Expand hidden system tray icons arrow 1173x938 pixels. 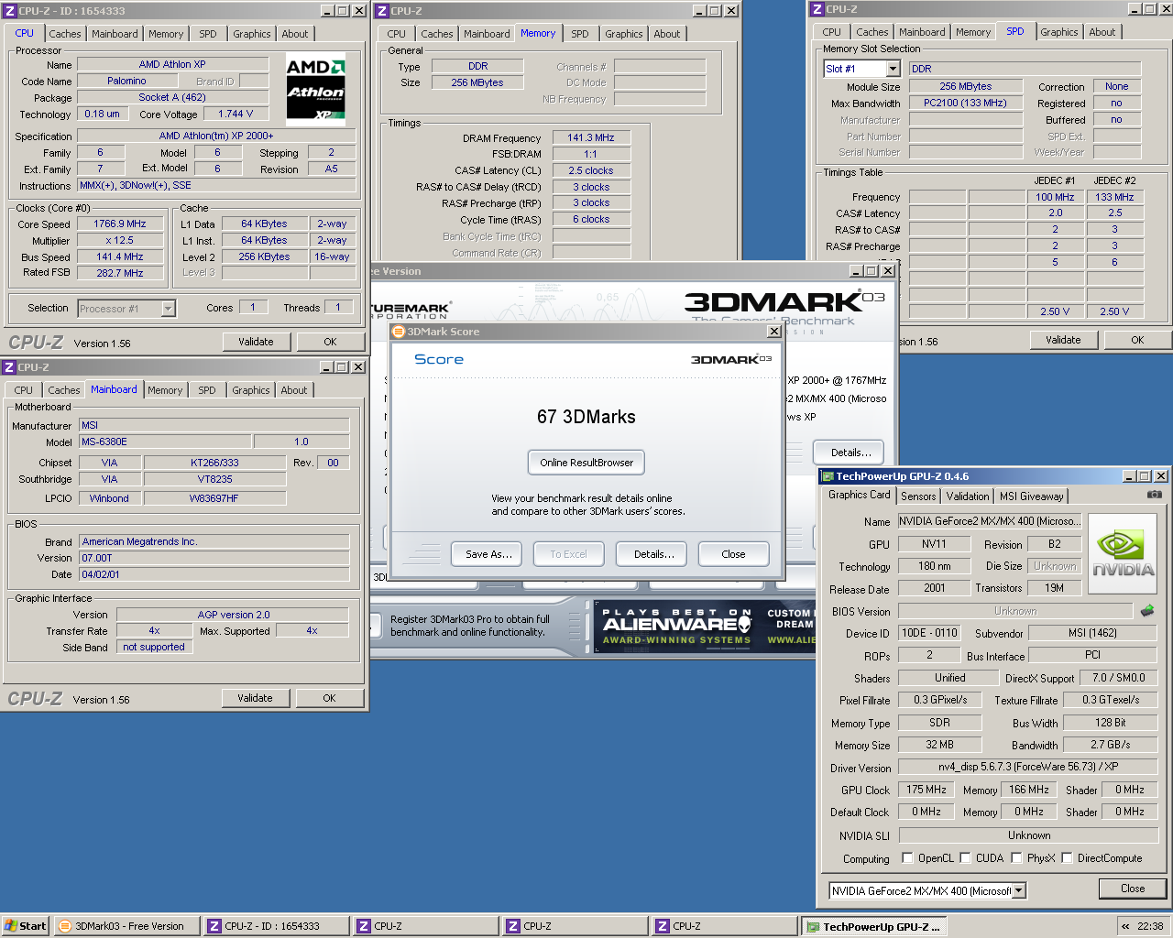[x=1125, y=926]
